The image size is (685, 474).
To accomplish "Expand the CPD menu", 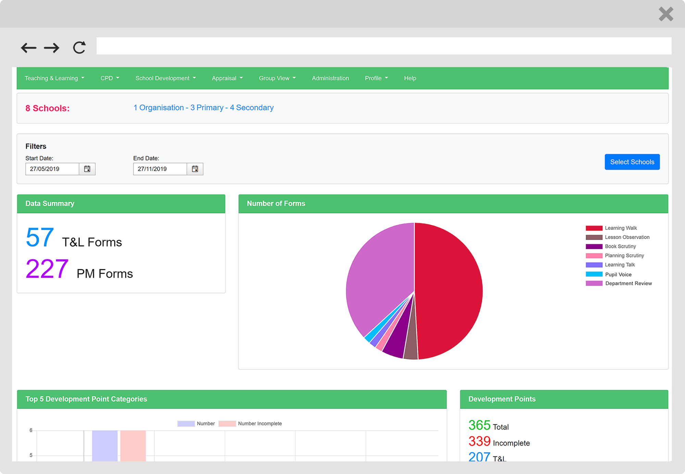I will (110, 78).
